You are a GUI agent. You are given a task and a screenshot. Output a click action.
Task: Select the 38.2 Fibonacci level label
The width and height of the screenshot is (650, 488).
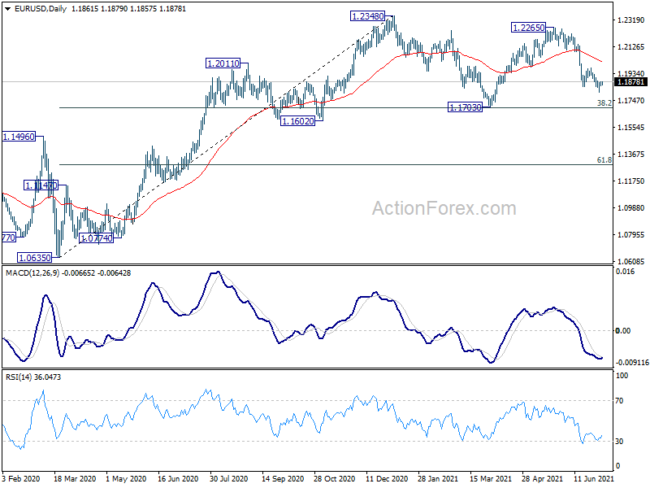pos(604,103)
